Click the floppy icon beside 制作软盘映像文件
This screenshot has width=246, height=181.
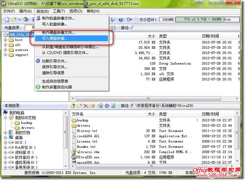pos(38,18)
